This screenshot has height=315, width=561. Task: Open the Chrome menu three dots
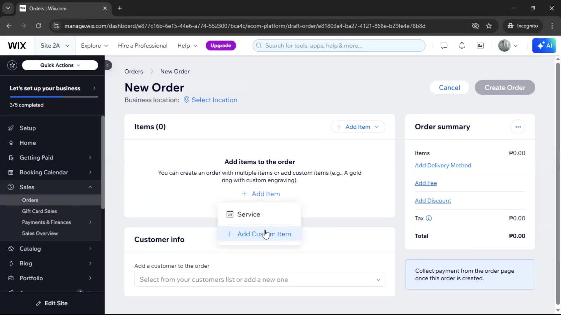pyautogui.click(x=552, y=26)
